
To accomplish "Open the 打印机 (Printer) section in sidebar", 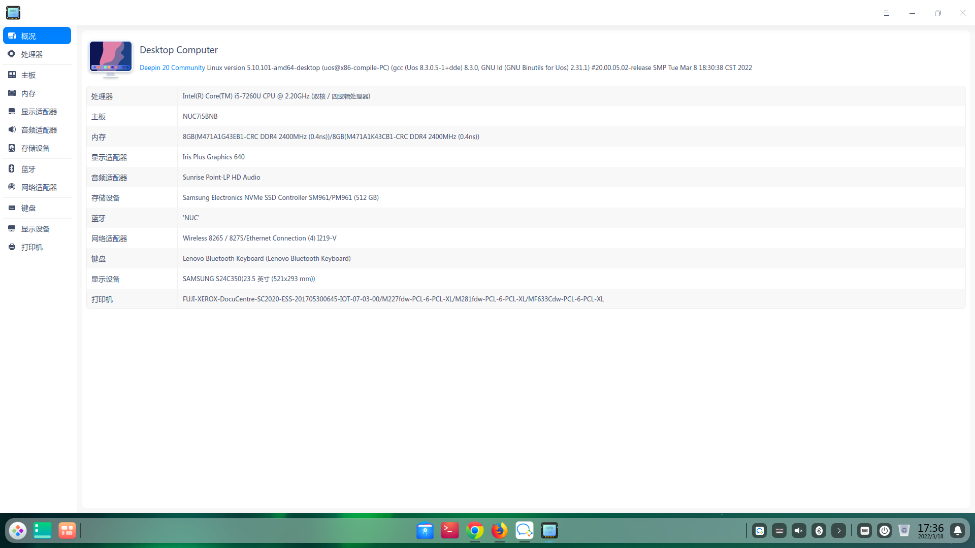I will point(31,247).
